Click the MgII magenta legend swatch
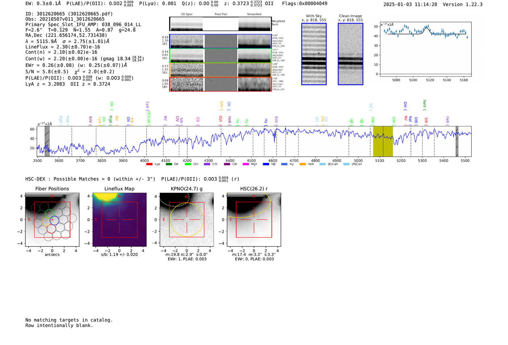 [246, 164]
